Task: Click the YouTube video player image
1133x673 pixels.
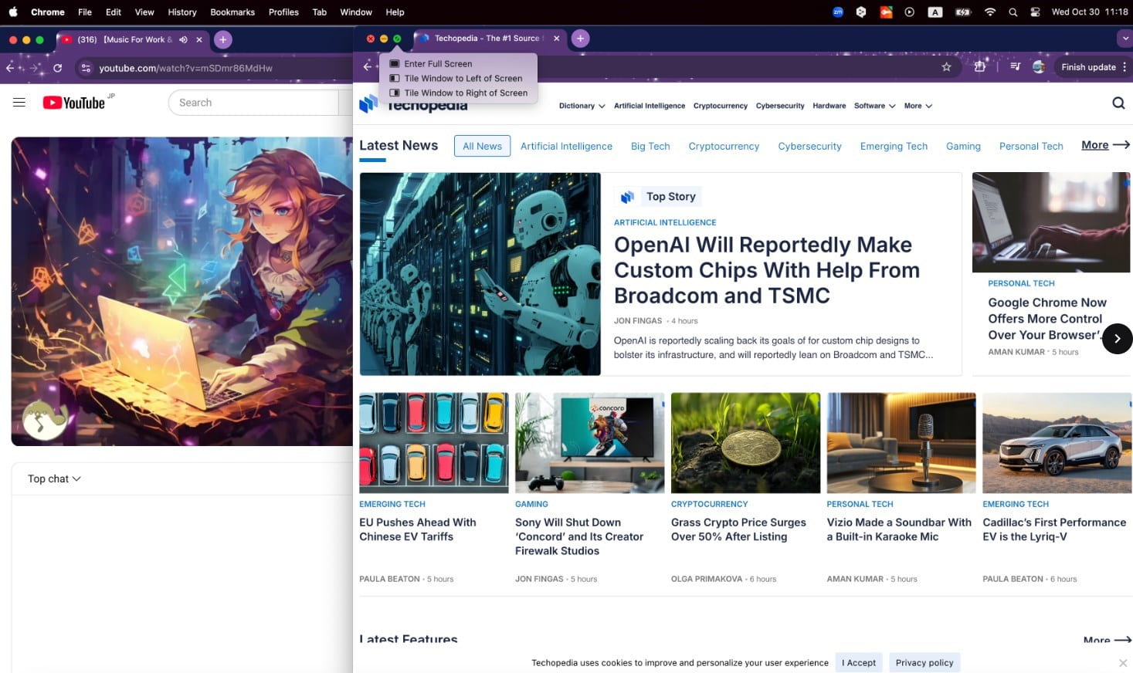Action: pyautogui.click(x=182, y=292)
